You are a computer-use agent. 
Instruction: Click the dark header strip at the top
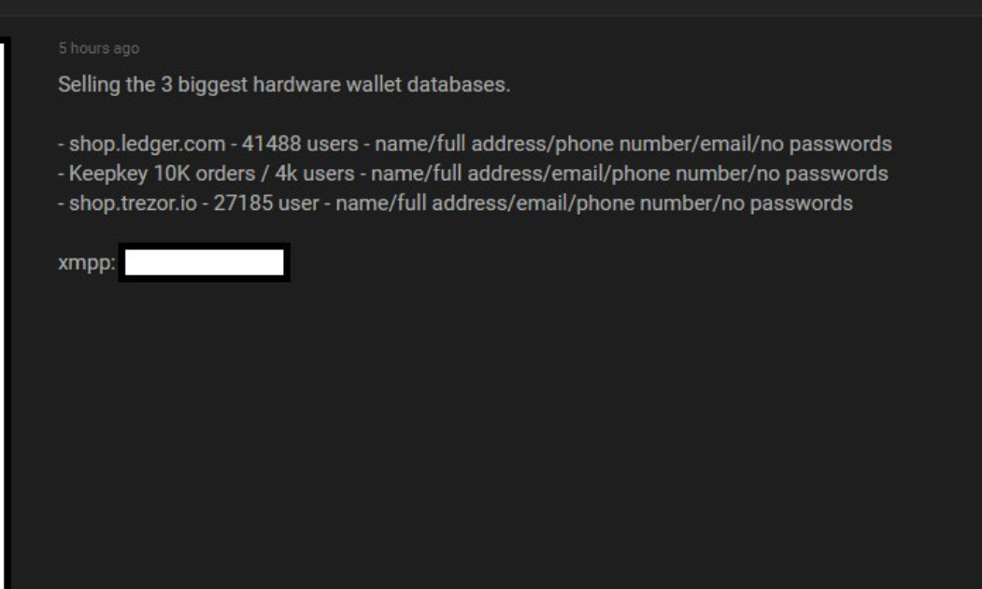[491, 7]
